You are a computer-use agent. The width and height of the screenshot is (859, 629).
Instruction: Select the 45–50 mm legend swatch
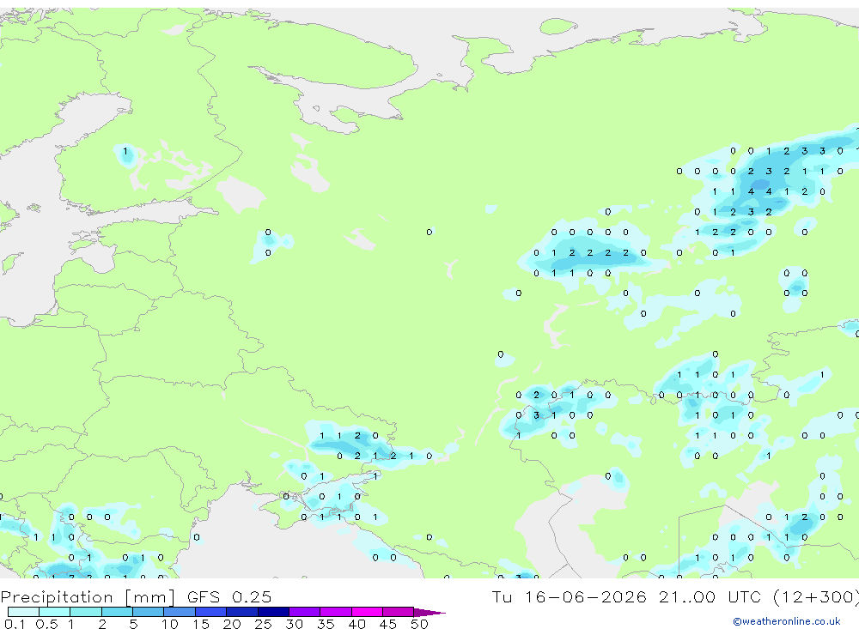[399, 612]
